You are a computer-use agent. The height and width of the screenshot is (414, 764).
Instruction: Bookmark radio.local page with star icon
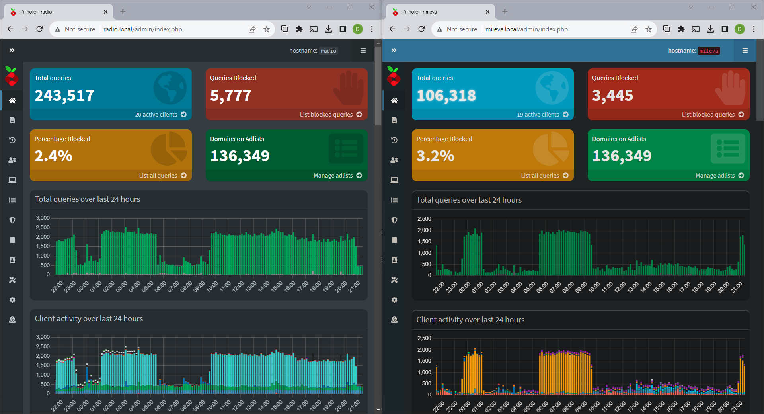point(267,29)
